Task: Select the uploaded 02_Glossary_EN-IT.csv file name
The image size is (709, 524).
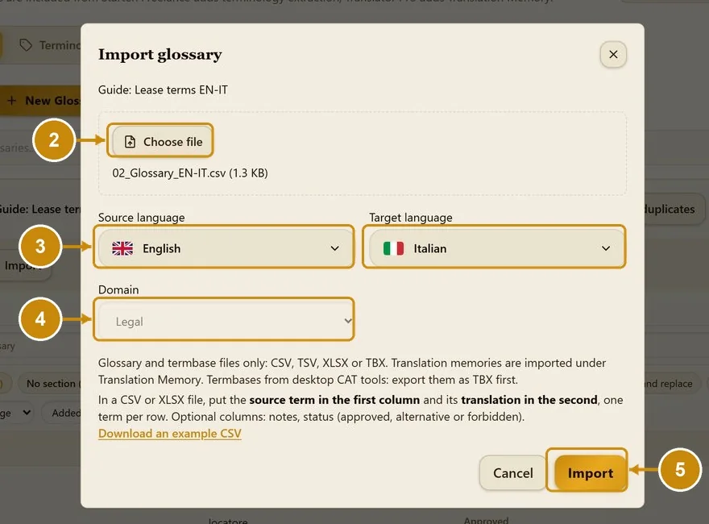Action: point(190,173)
